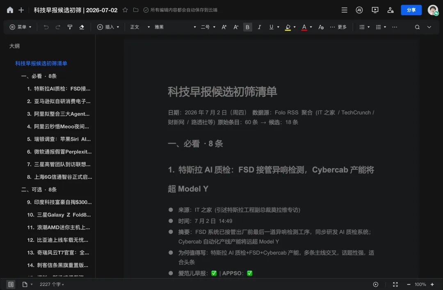Jump to outline item 一、必看 · 8条
Image resolution: width=443 pixels, height=290 pixels.
point(39,76)
